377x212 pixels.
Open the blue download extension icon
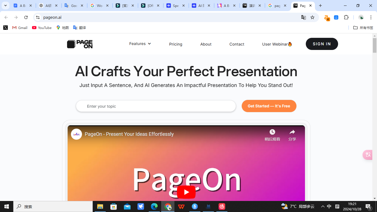point(336,17)
